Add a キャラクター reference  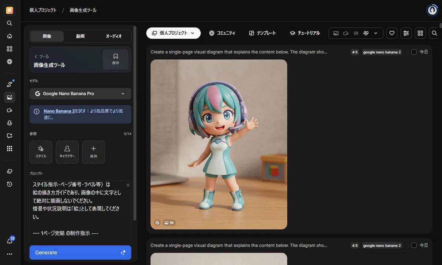(x=67, y=152)
